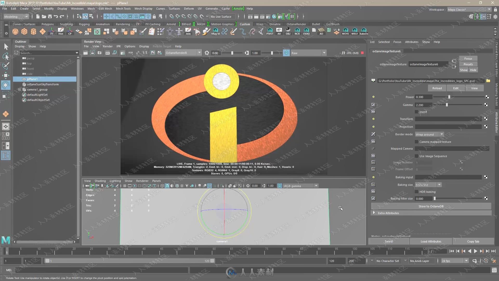Click the Join shelf icon
The width and height of the screenshot is (499, 281).
coord(188,31)
